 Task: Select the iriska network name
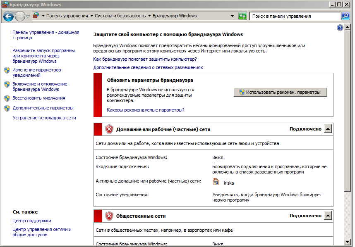tap(229, 183)
